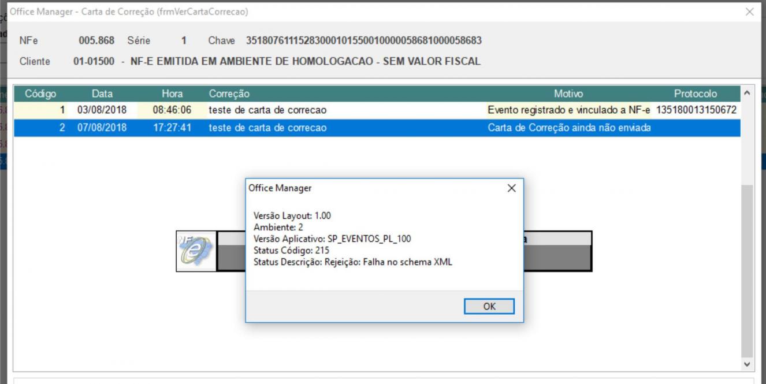This screenshot has width=766, height=384.
Task: Select correction row dated 07/08/2018
Action: (377, 128)
